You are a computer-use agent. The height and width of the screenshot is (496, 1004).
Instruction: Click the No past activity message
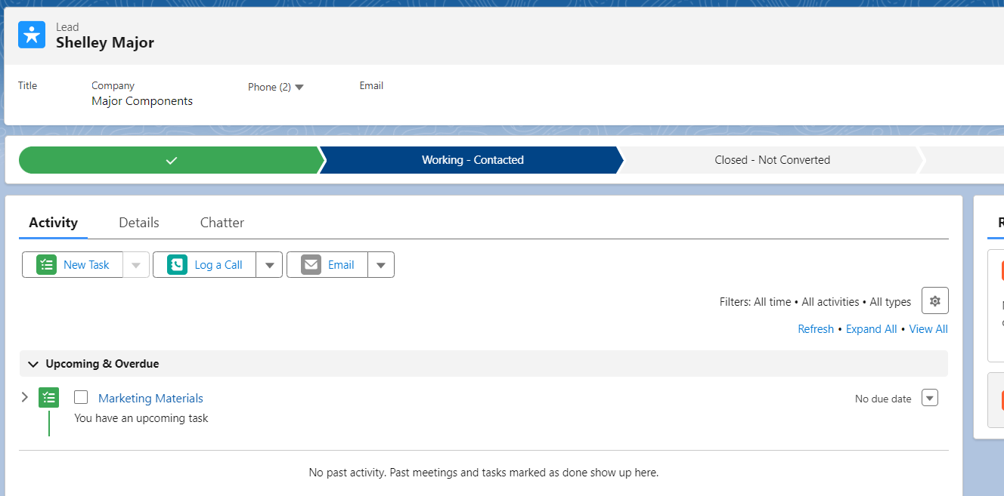484,473
